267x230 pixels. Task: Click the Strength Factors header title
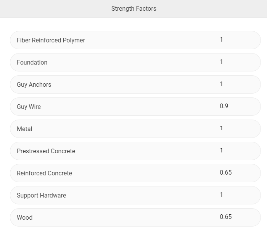(133, 8)
